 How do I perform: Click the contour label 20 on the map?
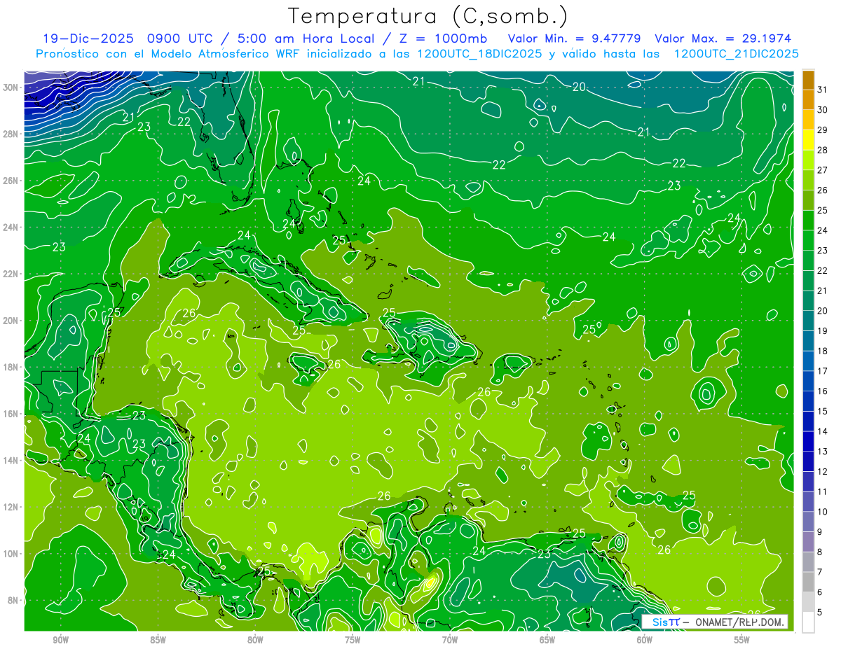[579, 88]
